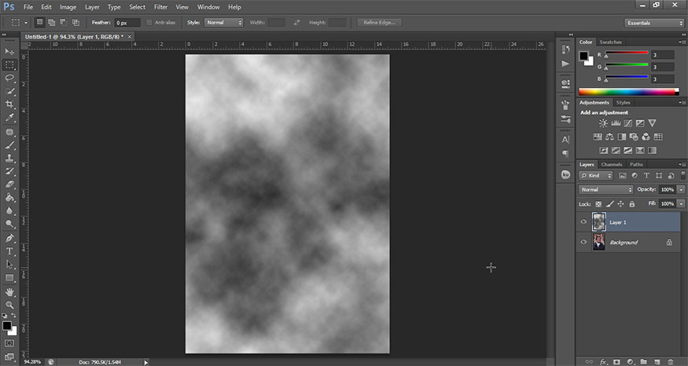Select the Dodge tool
Image resolution: width=688 pixels, height=366 pixels.
point(9,224)
